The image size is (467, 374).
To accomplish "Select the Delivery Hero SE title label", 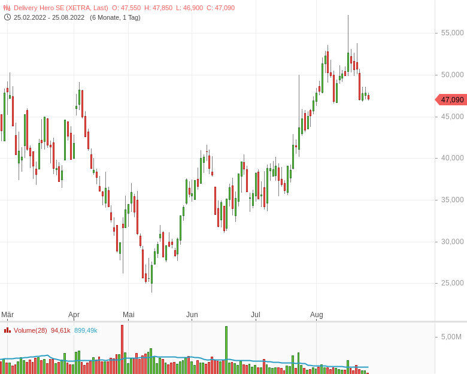I will [x=60, y=8].
